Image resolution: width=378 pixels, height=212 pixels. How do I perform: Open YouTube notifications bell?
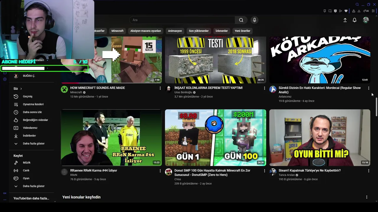tap(355, 20)
